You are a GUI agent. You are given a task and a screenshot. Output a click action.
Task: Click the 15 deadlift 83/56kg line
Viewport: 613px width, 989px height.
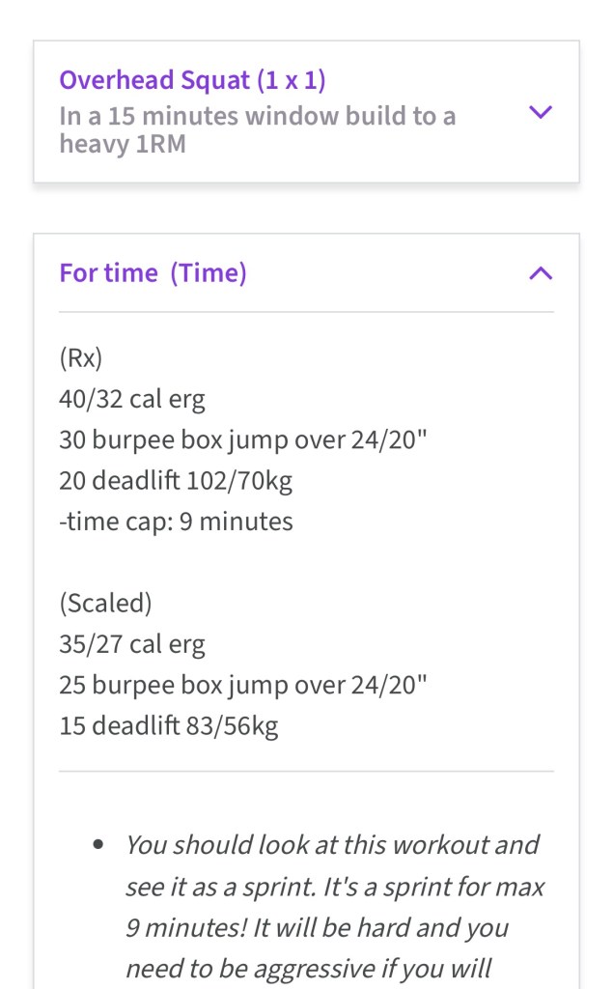[x=169, y=726]
